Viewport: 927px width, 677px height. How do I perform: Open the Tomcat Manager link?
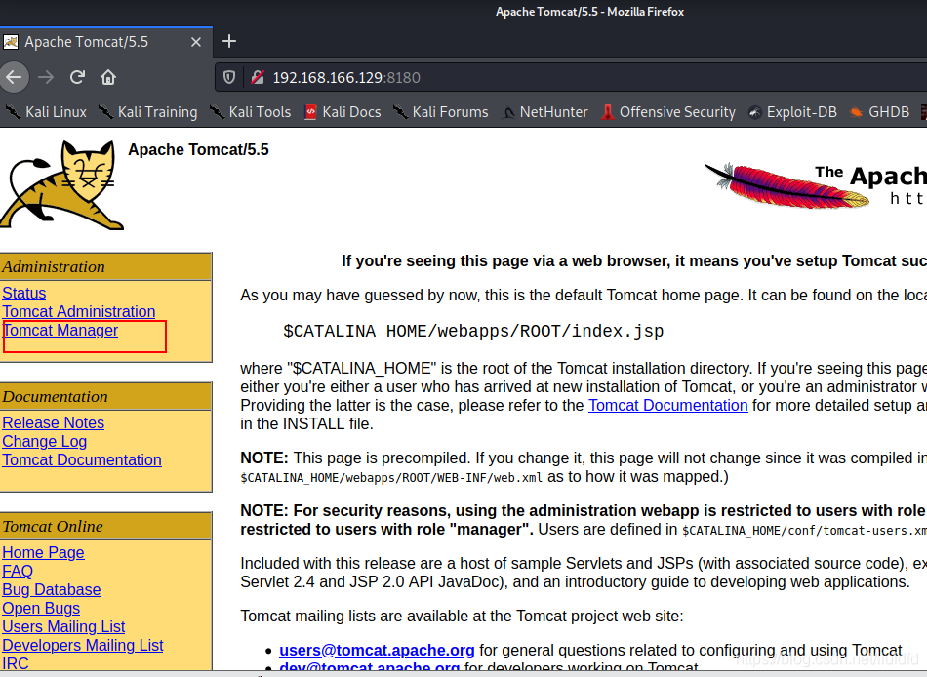click(60, 330)
